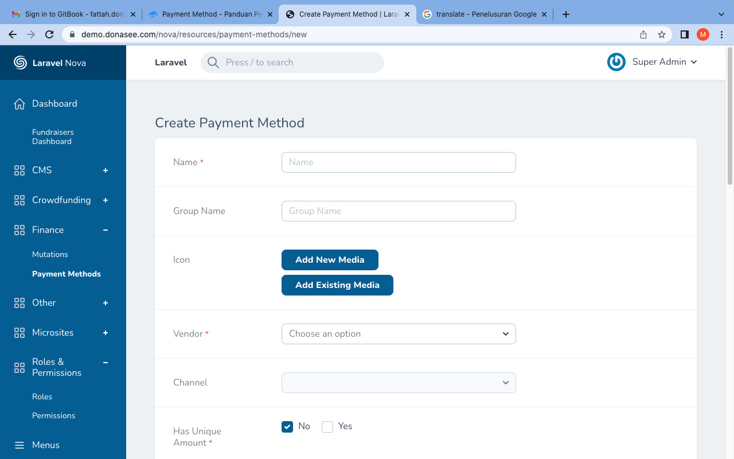Click the Microsites grid icon
This screenshot has height=459, width=734.
(19, 332)
